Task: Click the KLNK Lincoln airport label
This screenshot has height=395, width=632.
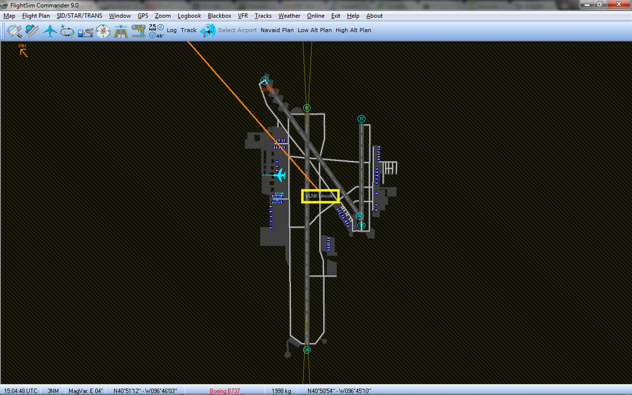Action: pos(320,196)
